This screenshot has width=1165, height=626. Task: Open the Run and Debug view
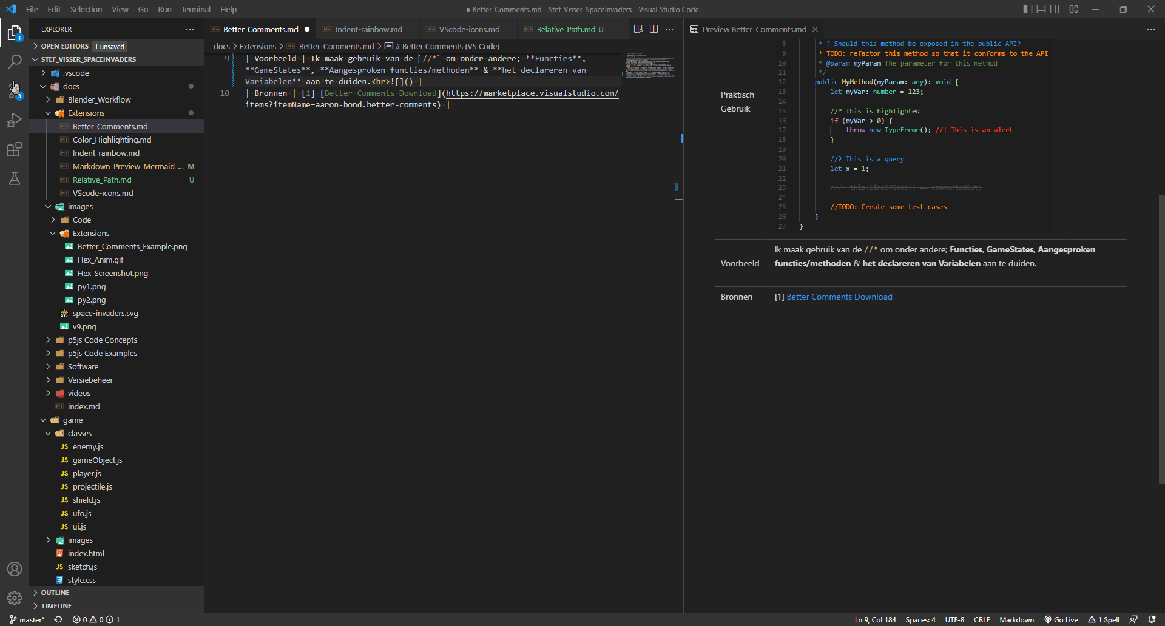(x=15, y=120)
